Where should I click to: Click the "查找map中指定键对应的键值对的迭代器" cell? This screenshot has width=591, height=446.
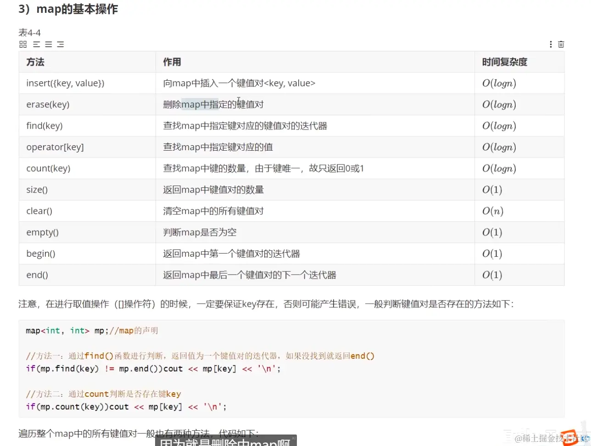click(315, 126)
